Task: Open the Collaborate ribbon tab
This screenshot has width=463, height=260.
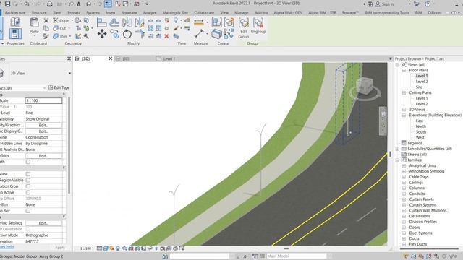Action: click(x=204, y=13)
